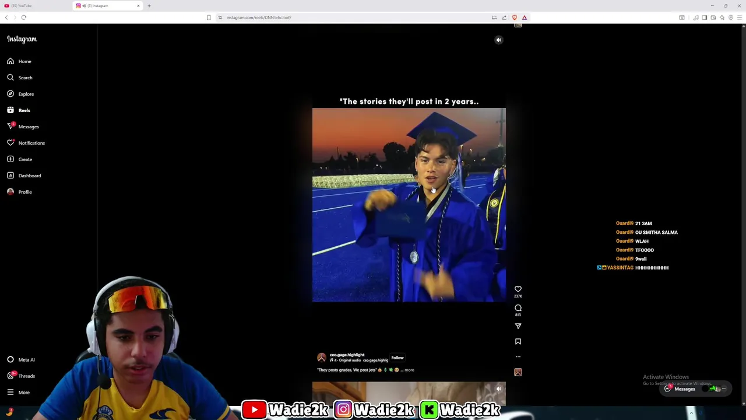Follow ceo.gage.highlight account

tap(397, 358)
